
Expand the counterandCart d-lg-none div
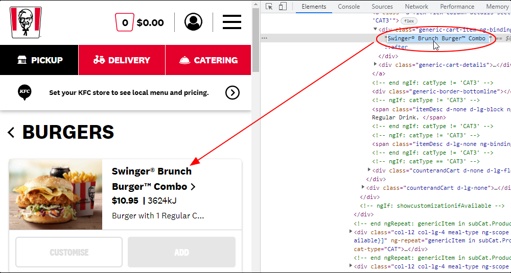363,187
